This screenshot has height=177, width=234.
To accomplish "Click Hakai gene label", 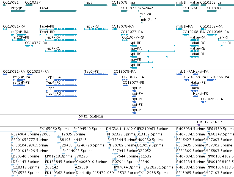I will click(194, 2).
